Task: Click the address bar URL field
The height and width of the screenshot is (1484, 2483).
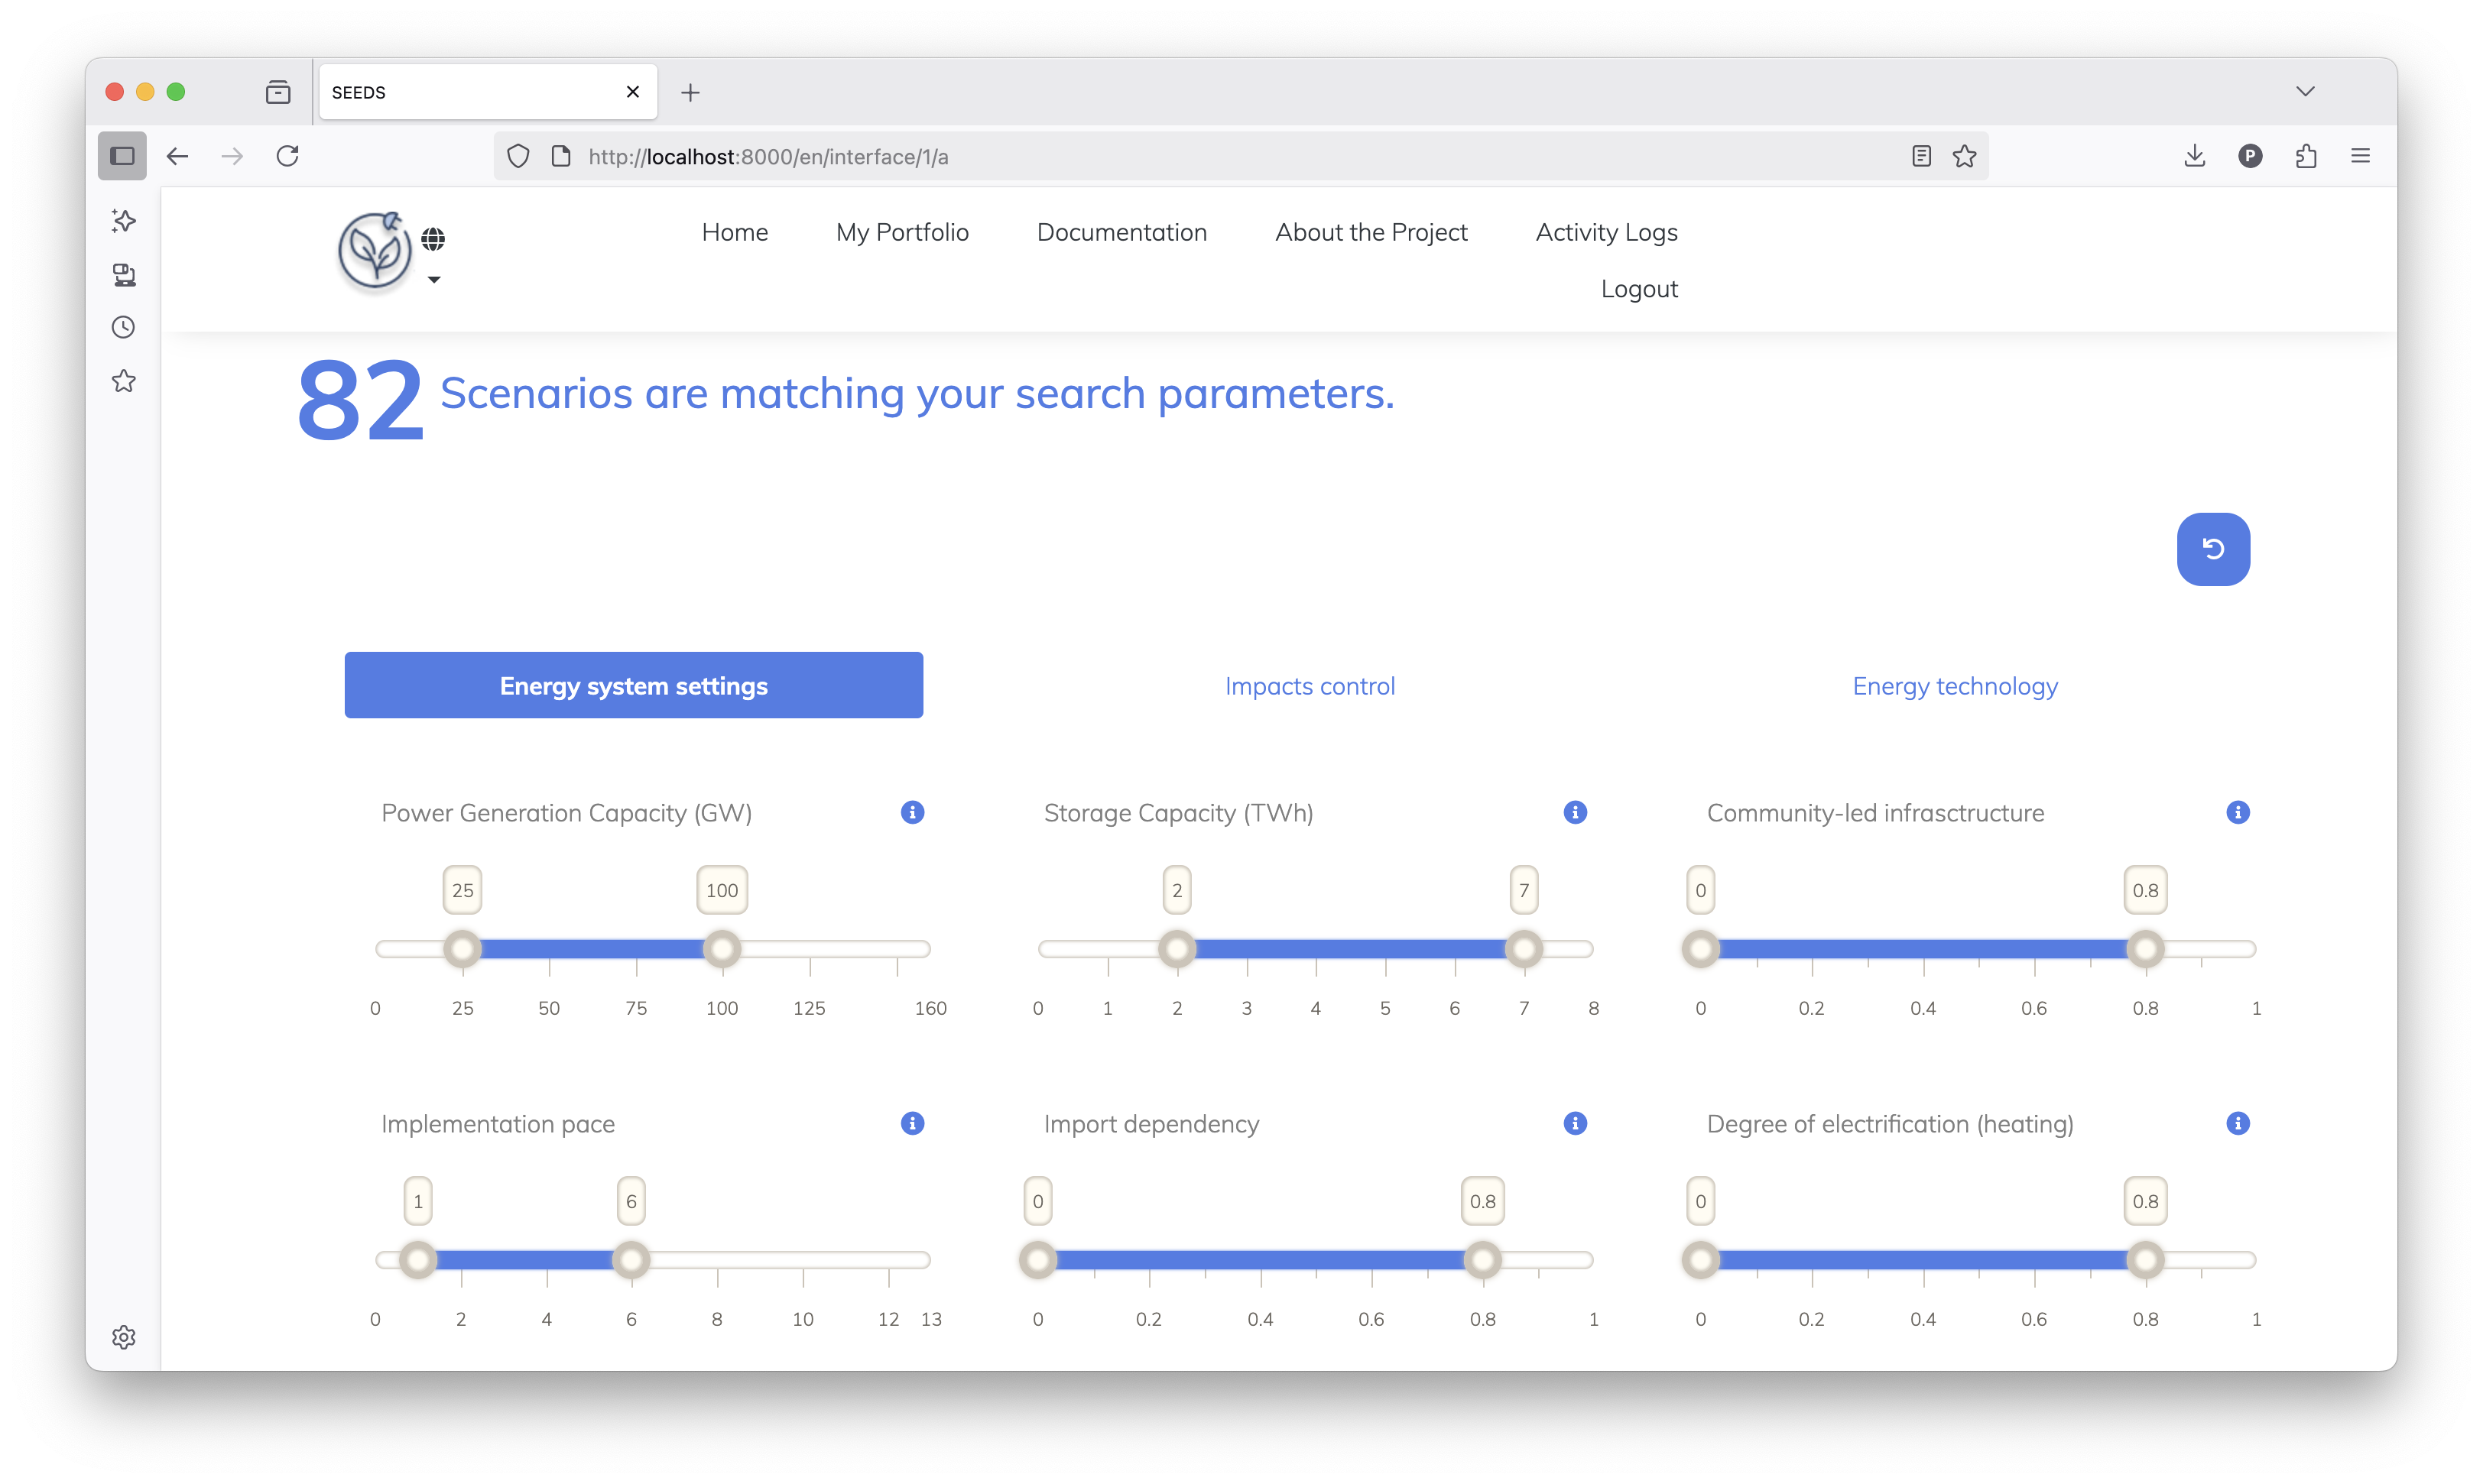Action: (x=1241, y=156)
